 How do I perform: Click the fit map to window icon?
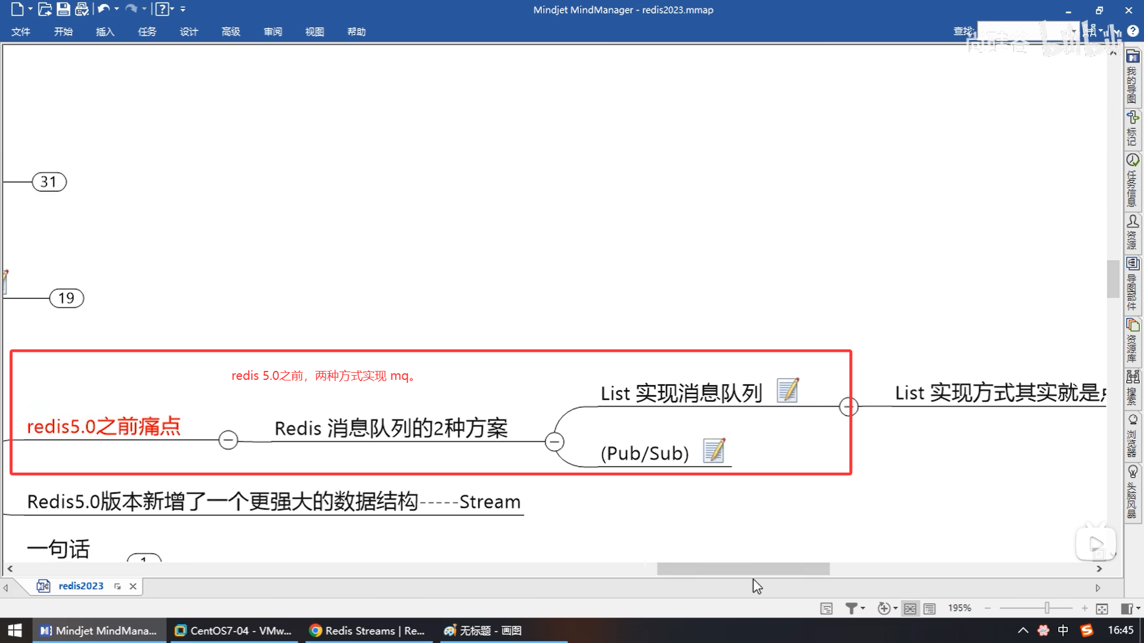click(1102, 608)
